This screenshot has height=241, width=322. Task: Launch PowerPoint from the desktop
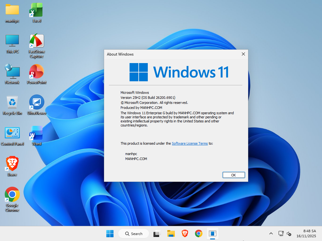pyautogui.click(x=36, y=72)
